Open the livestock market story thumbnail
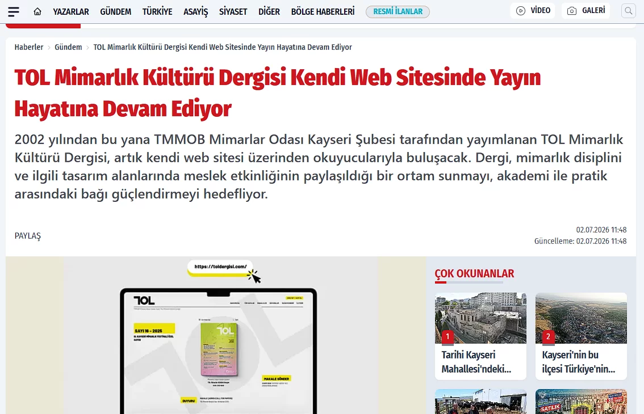 (x=480, y=402)
